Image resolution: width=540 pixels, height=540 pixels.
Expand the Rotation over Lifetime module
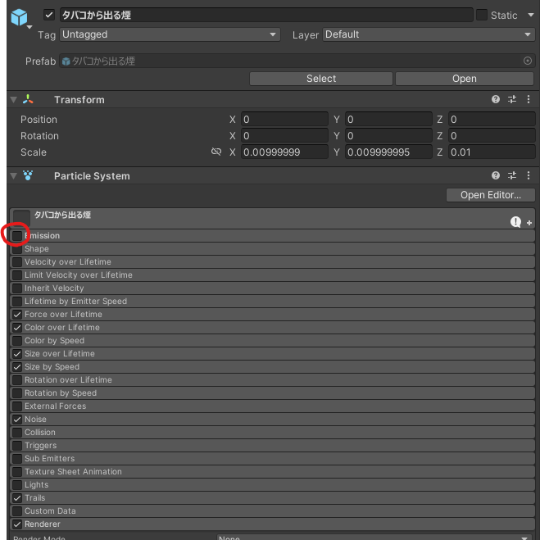click(x=272, y=380)
